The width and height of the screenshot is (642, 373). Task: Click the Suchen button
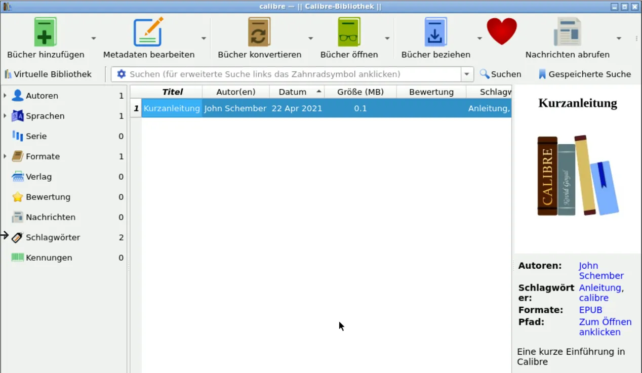[x=500, y=74]
